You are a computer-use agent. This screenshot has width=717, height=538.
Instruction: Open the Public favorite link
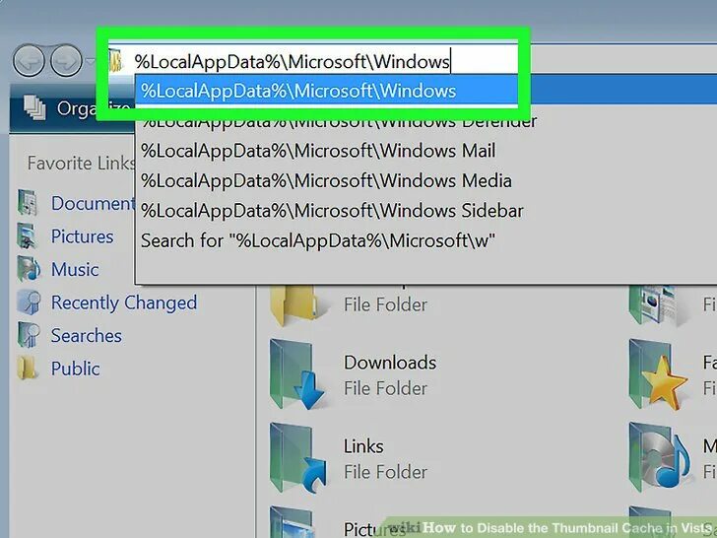pyautogui.click(x=76, y=369)
